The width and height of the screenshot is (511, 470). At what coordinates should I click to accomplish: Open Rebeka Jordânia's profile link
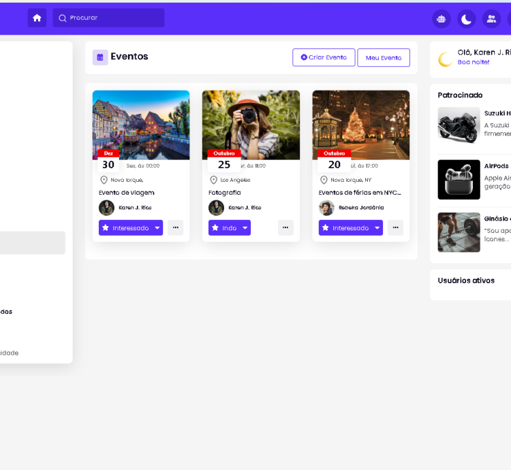tap(360, 208)
